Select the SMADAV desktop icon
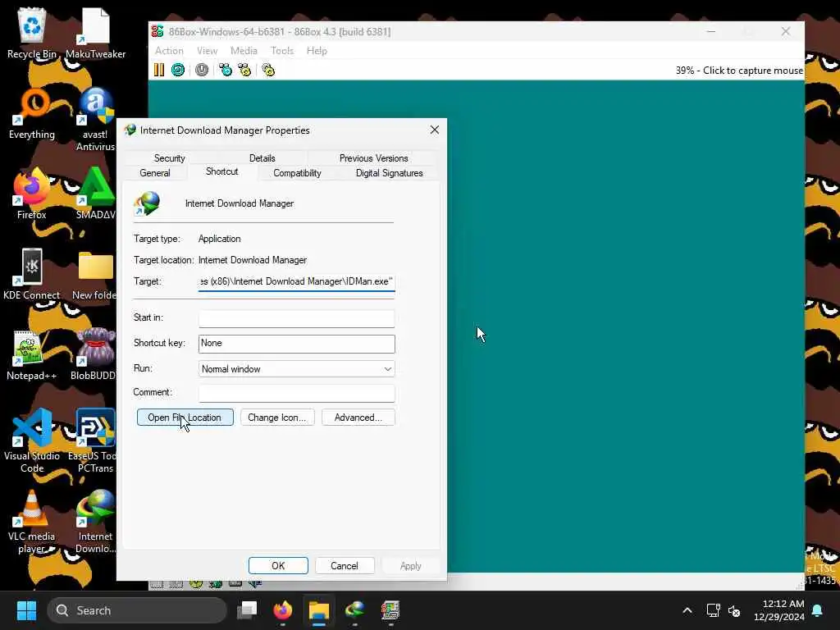The image size is (840, 630). (95, 194)
